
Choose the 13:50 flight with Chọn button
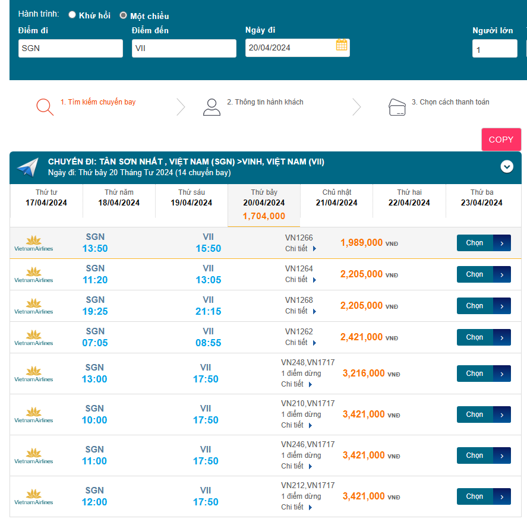coord(483,243)
